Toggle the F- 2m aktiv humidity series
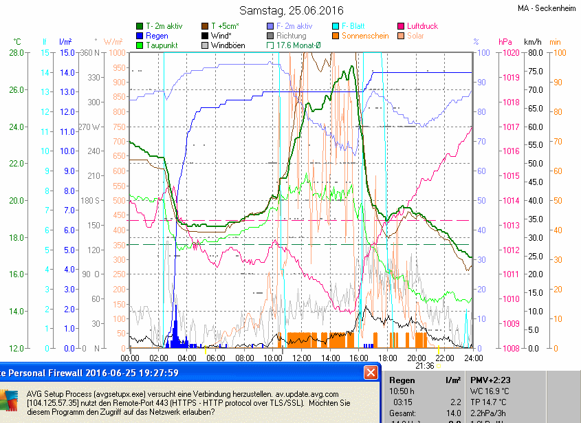This screenshot has height=423, width=581. click(x=270, y=26)
